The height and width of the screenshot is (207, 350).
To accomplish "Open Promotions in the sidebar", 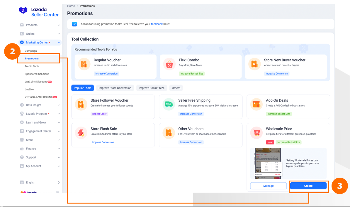I will coord(32,58).
